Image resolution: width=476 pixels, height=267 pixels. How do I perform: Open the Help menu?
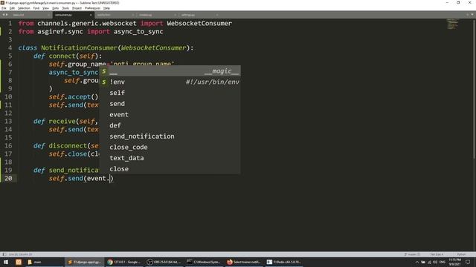[x=106, y=8]
